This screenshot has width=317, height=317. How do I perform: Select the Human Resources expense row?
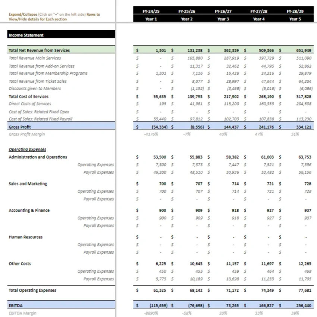[x=25, y=237]
